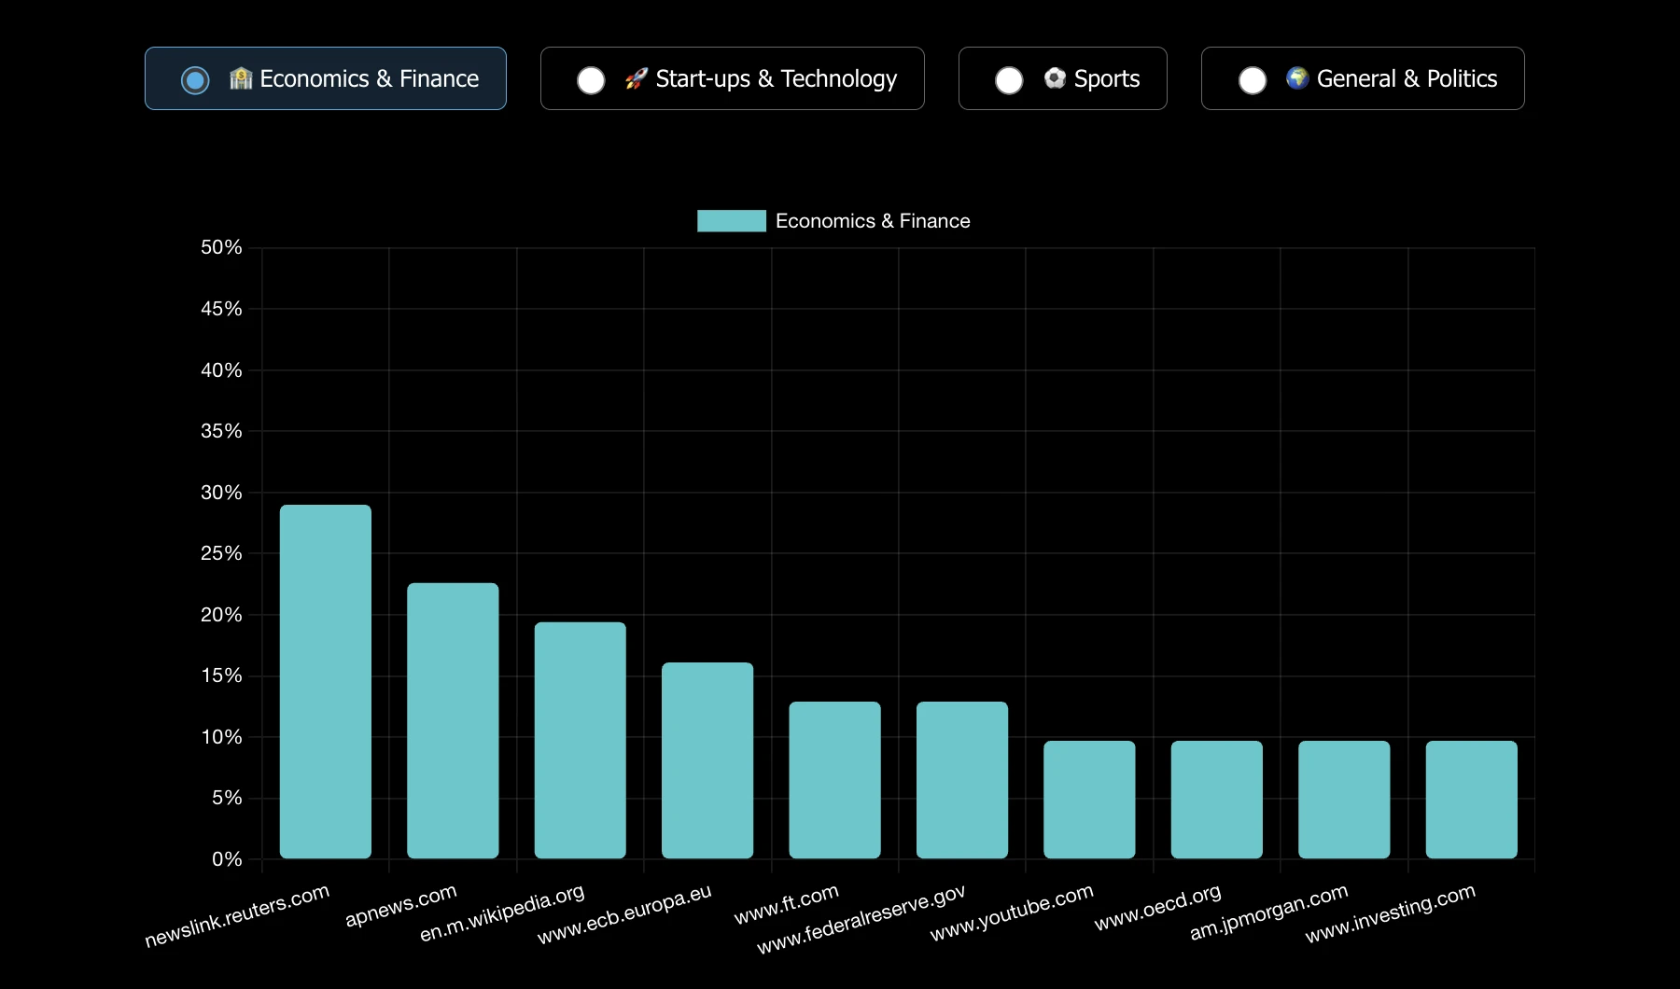
Task: Click the globe emoji beside General & Politics
Action: tap(1297, 78)
